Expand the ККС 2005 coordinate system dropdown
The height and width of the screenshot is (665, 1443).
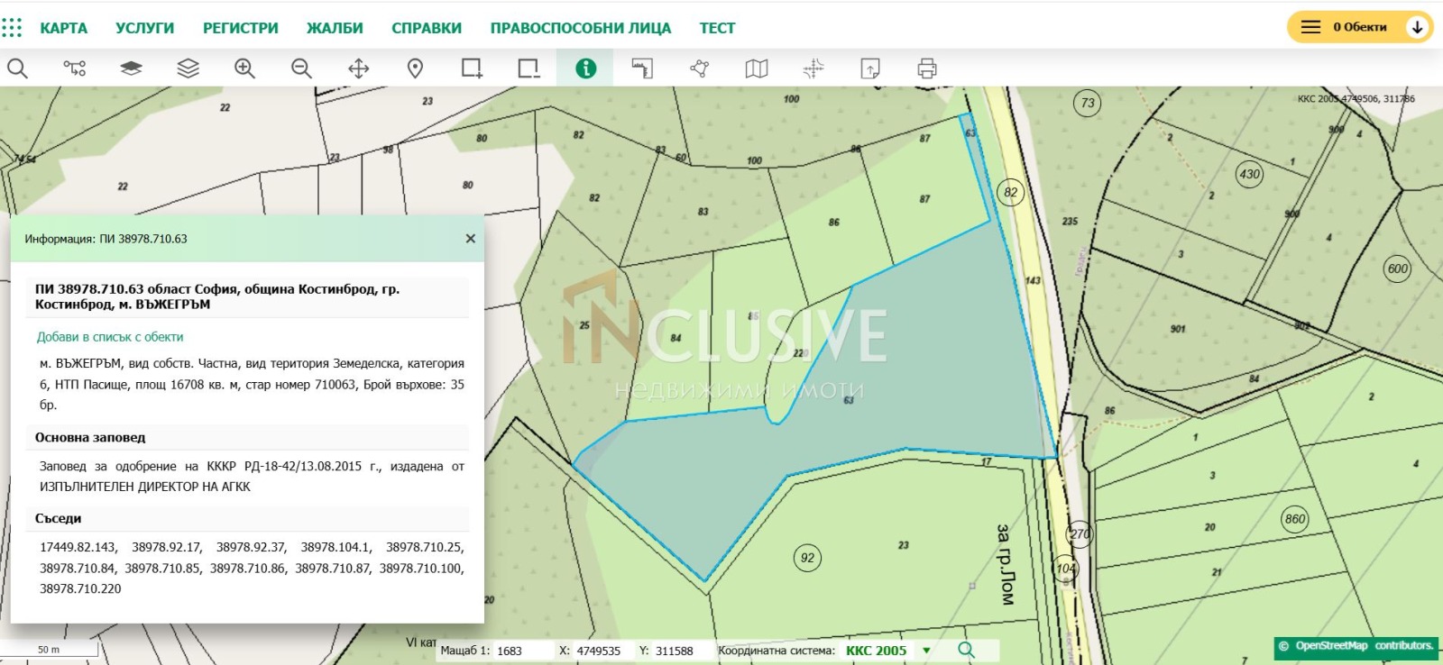926,651
